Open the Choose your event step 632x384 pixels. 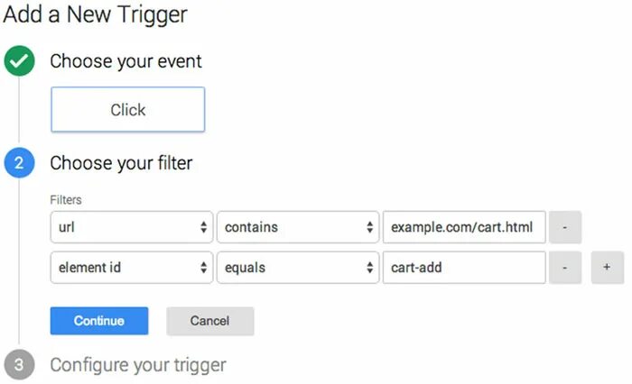[125, 61]
